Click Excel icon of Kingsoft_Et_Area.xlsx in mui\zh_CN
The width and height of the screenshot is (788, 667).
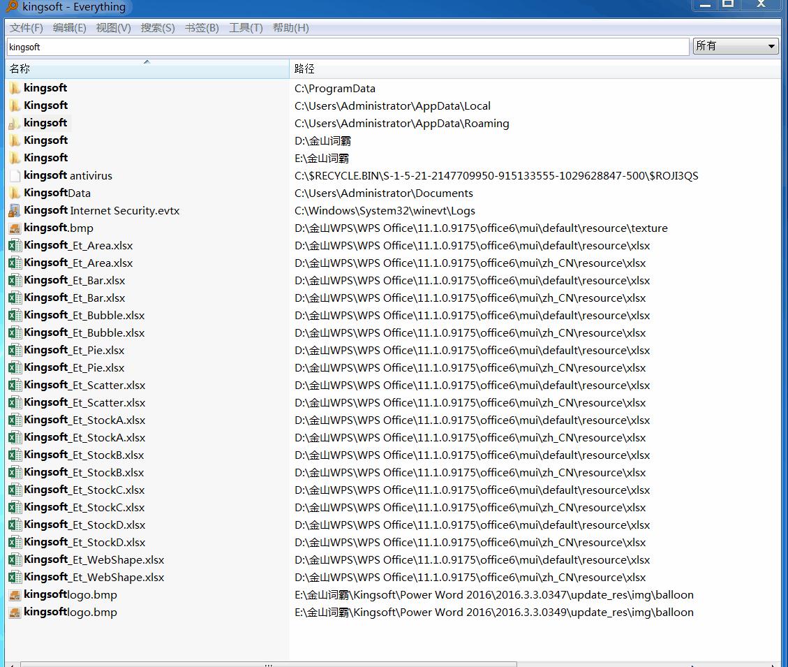(15, 263)
